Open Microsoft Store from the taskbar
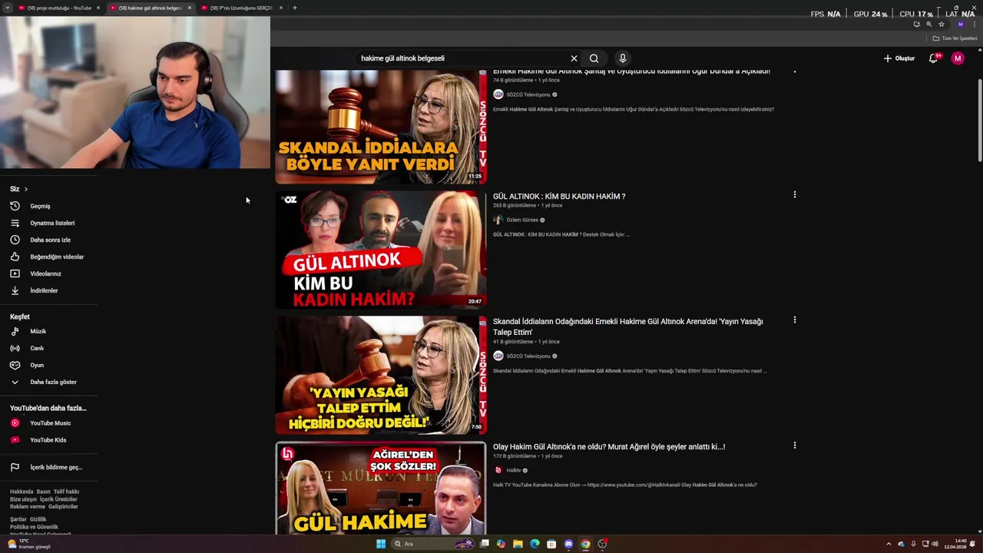The height and width of the screenshot is (553, 983). pyautogui.click(x=551, y=544)
